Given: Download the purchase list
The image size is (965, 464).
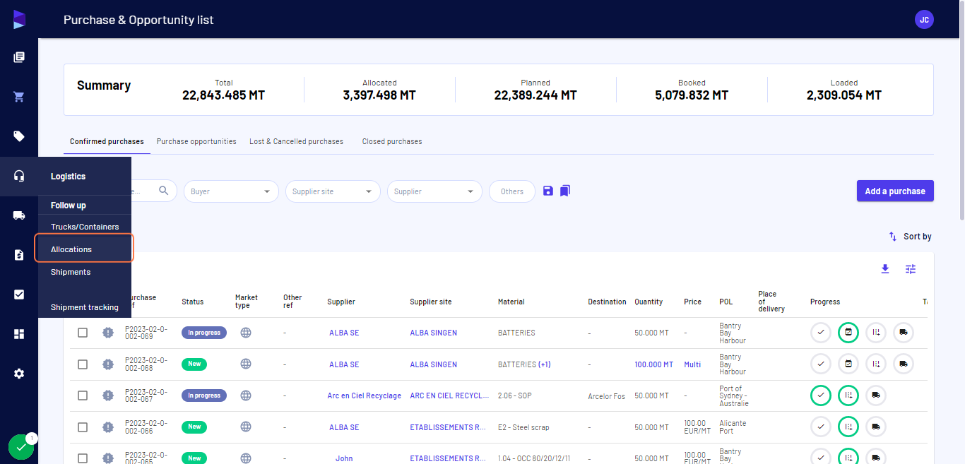Looking at the screenshot, I should 885,269.
